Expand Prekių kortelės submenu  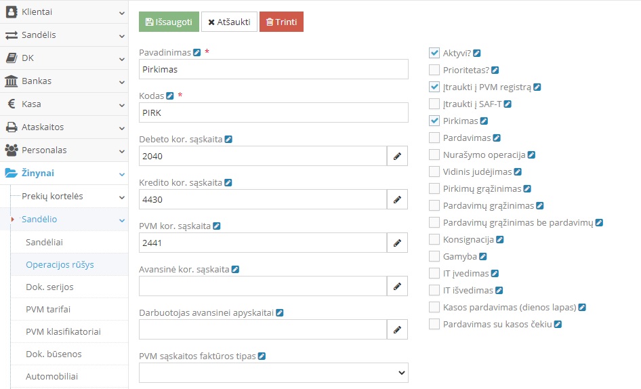tap(64, 197)
